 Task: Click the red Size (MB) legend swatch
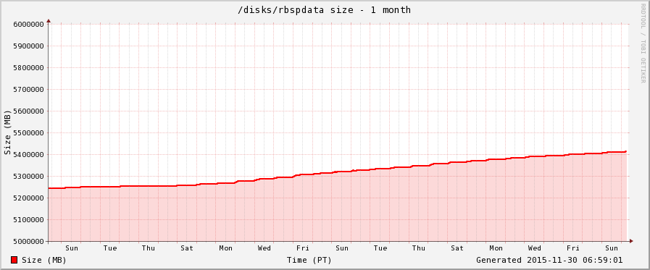tap(14, 260)
